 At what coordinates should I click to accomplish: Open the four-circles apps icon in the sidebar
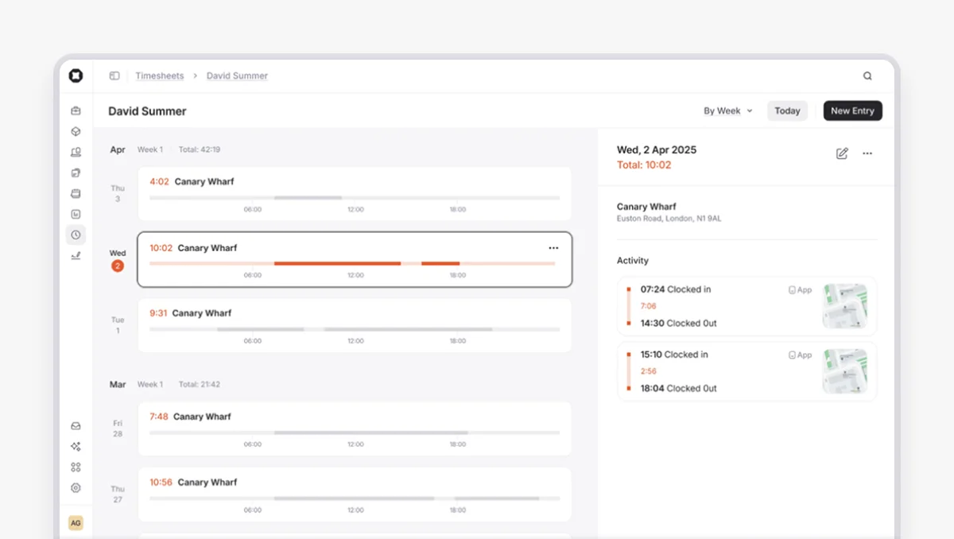point(76,467)
